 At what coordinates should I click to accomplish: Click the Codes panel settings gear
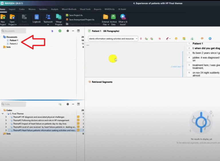(x=68, y=104)
